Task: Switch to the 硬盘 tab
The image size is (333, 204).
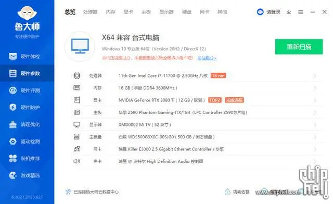Action: (187, 12)
